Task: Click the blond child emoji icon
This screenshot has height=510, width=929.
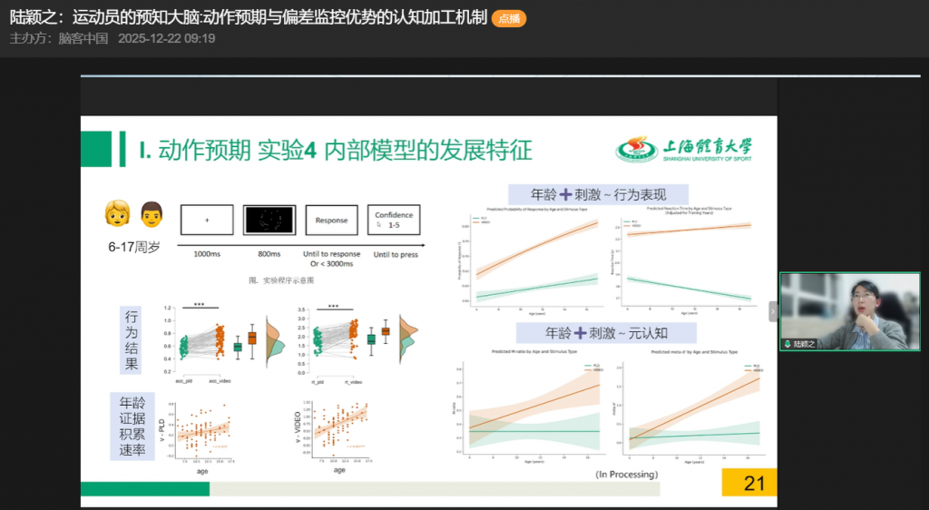Action: pyautogui.click(x=117, y=214)
